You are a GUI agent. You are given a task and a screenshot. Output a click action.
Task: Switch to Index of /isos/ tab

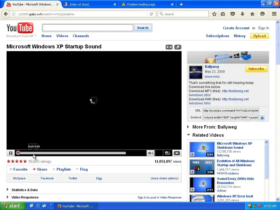tap(90, 4)
